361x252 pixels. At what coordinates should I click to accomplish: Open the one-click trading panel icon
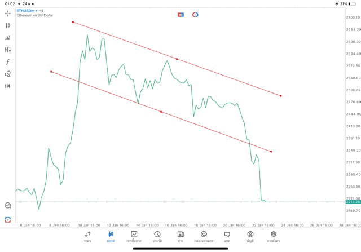pyautogui.click(x=180, y=14)
